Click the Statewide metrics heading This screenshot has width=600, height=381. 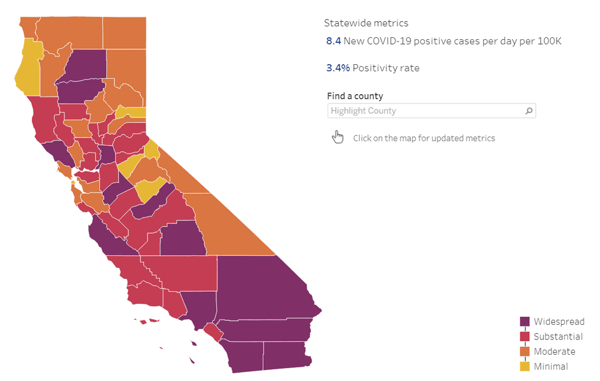366,23
